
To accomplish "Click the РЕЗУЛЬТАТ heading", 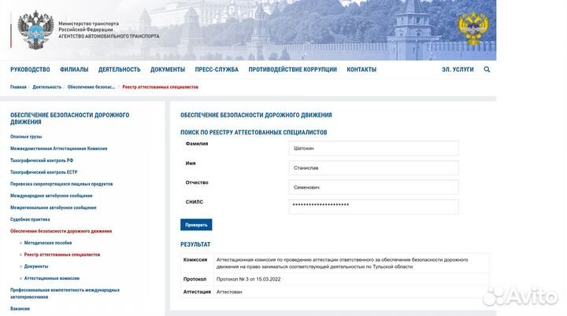I will coord(195,244).
